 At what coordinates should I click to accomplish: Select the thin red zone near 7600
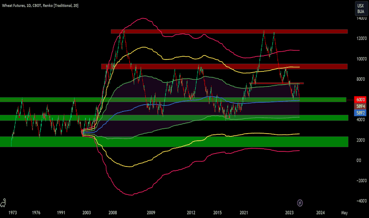click(x=276, y=83)
